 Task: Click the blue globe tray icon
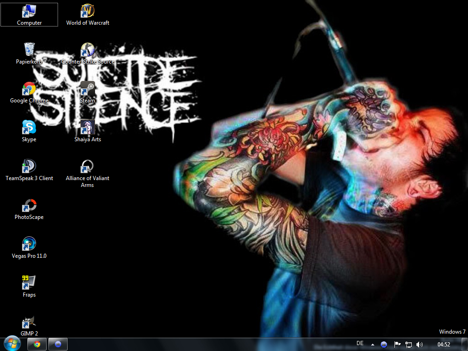click(x=384, y=345)
